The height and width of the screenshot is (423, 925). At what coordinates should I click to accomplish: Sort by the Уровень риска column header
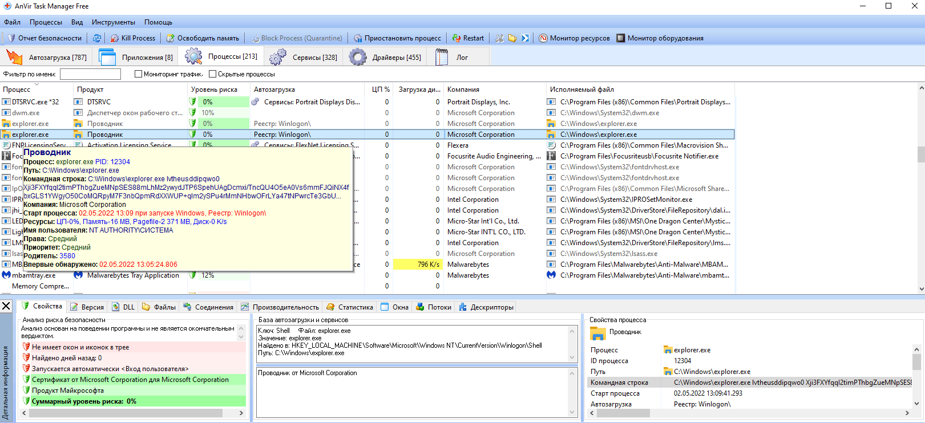214,90
